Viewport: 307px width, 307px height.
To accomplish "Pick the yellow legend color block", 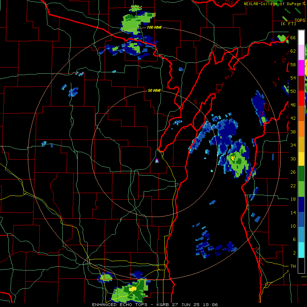I will tap(301, 159).
